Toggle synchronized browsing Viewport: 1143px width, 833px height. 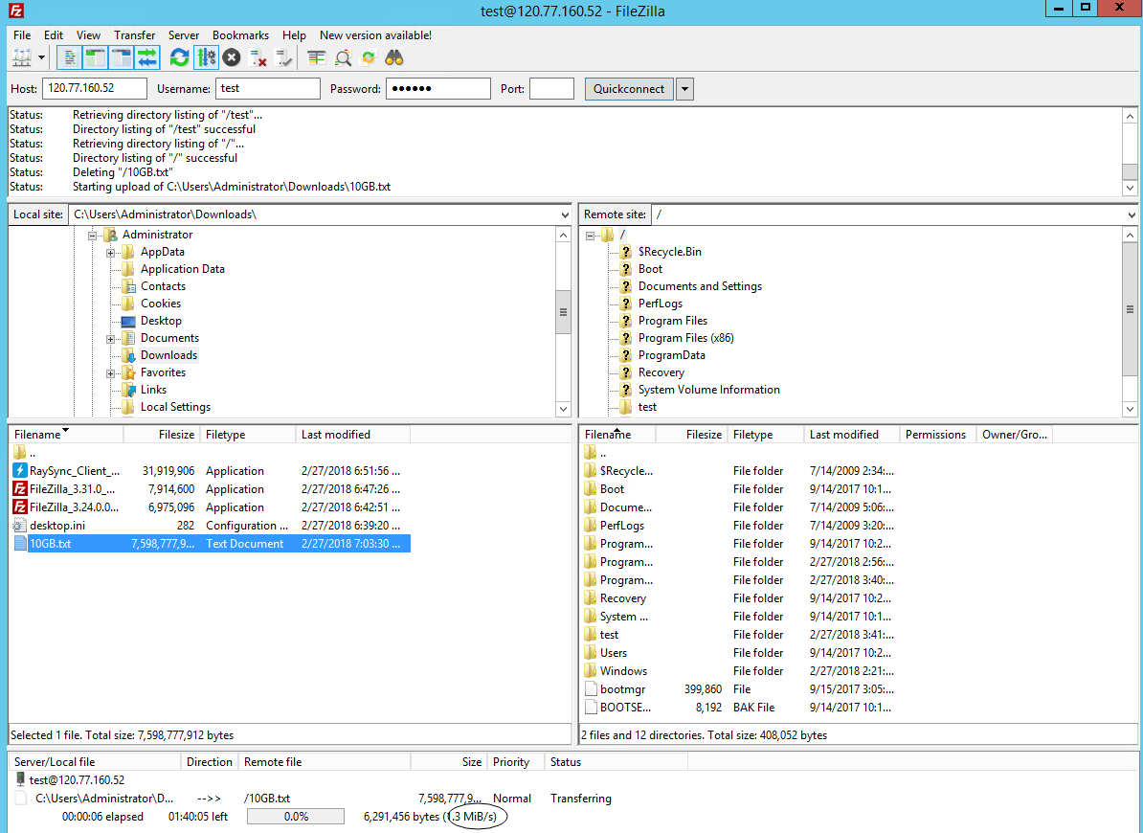click(x=369, y=57)
